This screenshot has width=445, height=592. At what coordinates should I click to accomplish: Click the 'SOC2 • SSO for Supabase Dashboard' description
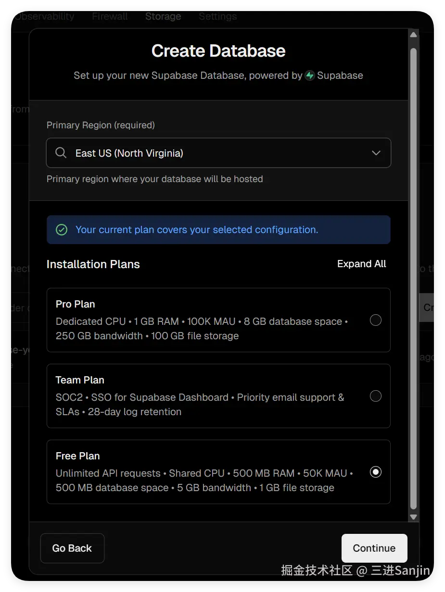point(200,405)
